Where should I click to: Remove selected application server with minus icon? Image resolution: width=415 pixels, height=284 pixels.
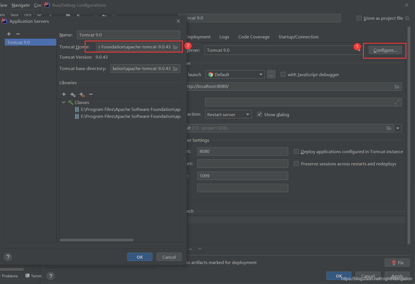point(18,34)
